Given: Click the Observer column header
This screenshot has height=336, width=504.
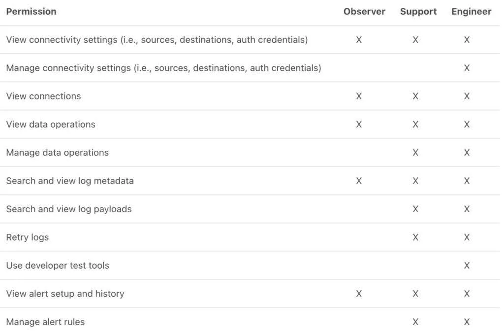Looking at the screenshot, I should 364,11.
